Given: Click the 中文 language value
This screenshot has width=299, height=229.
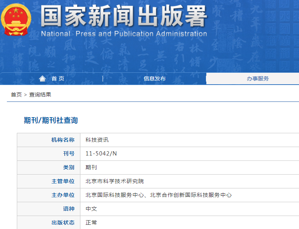Looking at the screenshot, I should [91, 209].
